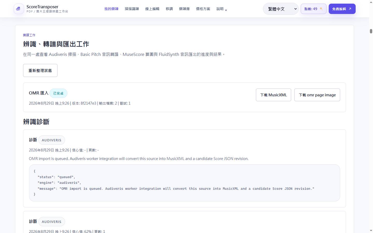Click the arrow icon on 免費編輯 button
Image resolution: width=373 pixels, height=233 pixels.
[350, 9]
